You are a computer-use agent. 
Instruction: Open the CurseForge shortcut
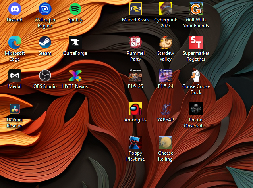point(75,42)
